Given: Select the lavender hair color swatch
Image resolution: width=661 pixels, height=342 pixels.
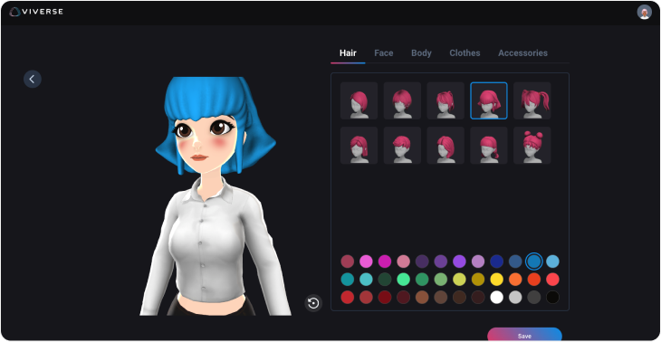Looking at the screenshot, I should [478, 261].
